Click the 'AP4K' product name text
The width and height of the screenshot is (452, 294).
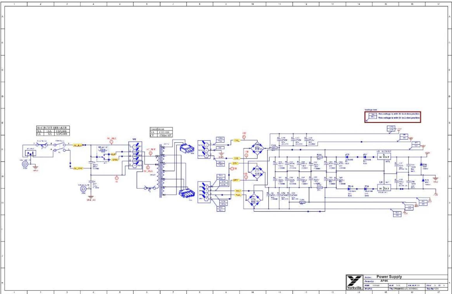click(x=384, y=281)
